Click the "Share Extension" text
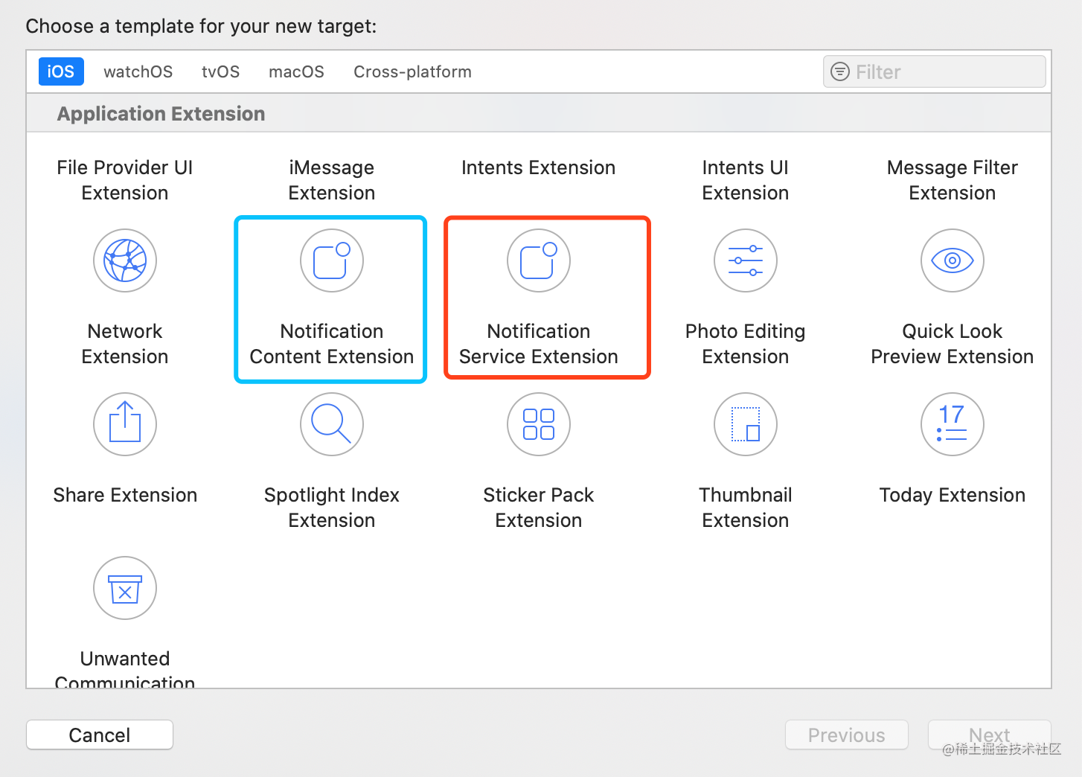This screenshot has width=1082, height=777. (x=125, y=495)
